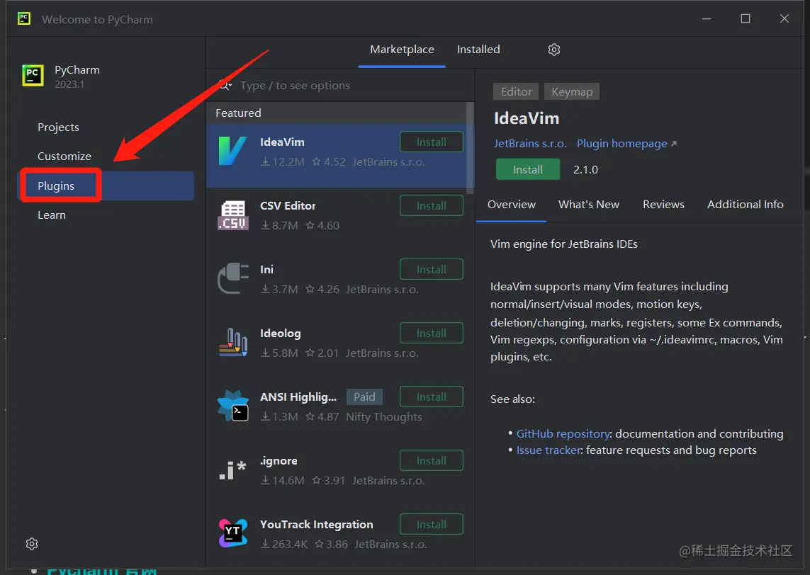Click the .ignore plugin icon
Viewport: 810px width, 575px height.
tap(232, 470)
